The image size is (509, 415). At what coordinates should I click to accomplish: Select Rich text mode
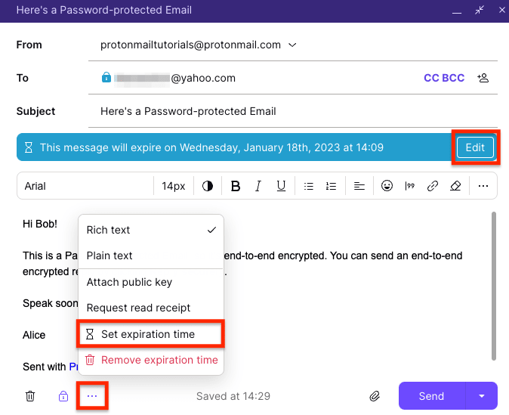(x=151, y=230)
